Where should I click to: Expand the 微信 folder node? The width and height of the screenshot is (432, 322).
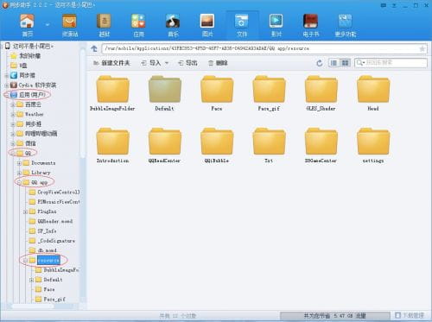(x=13, y=143)
